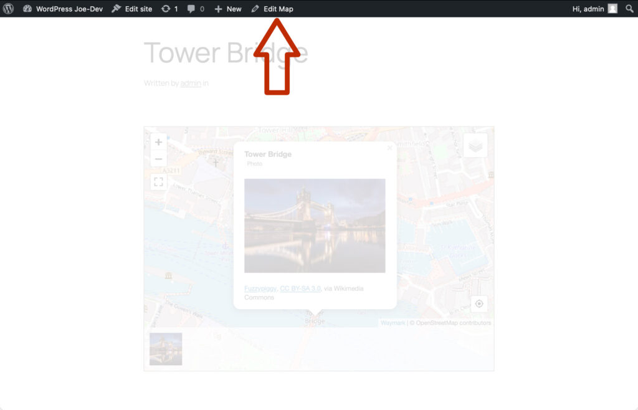The width and height of the screenshot is (638, 410).
Task: Toggle map fullscreen view
Action: (158, 182)
